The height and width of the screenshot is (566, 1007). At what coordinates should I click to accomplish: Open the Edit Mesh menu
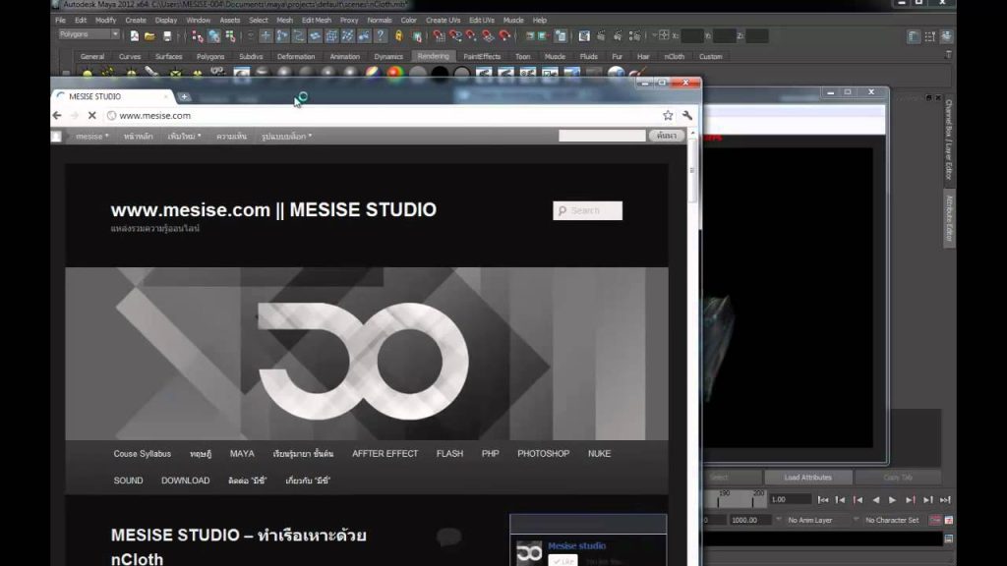[x=317, y=20]
